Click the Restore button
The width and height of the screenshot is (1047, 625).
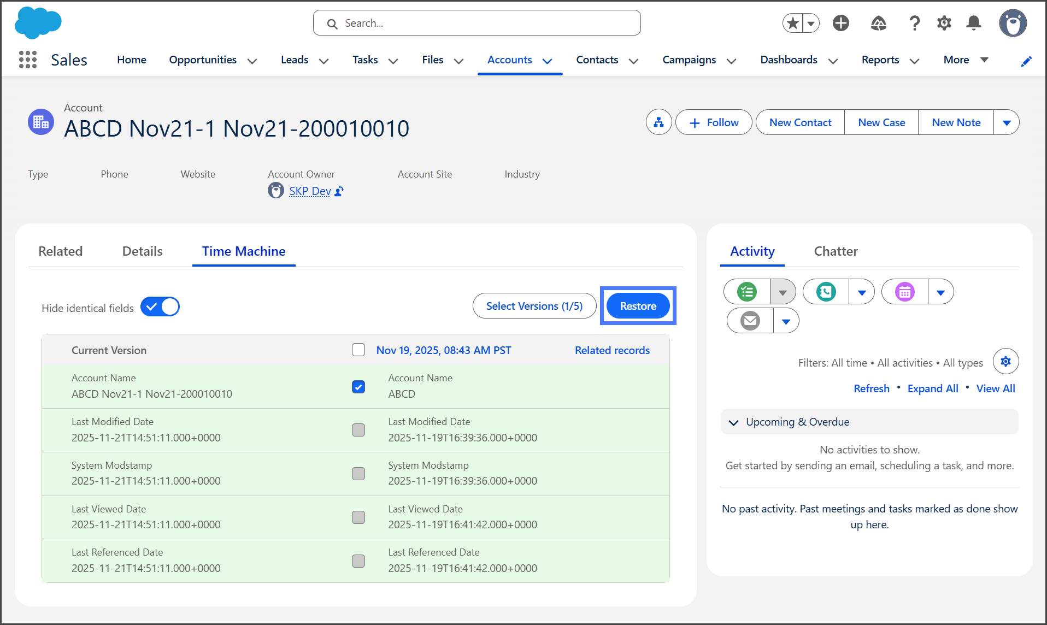point(638,306)
